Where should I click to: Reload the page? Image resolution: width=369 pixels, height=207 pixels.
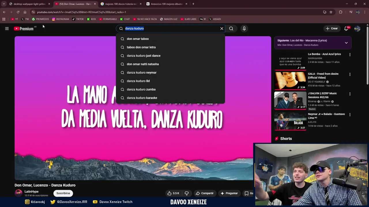click(18, 12)
